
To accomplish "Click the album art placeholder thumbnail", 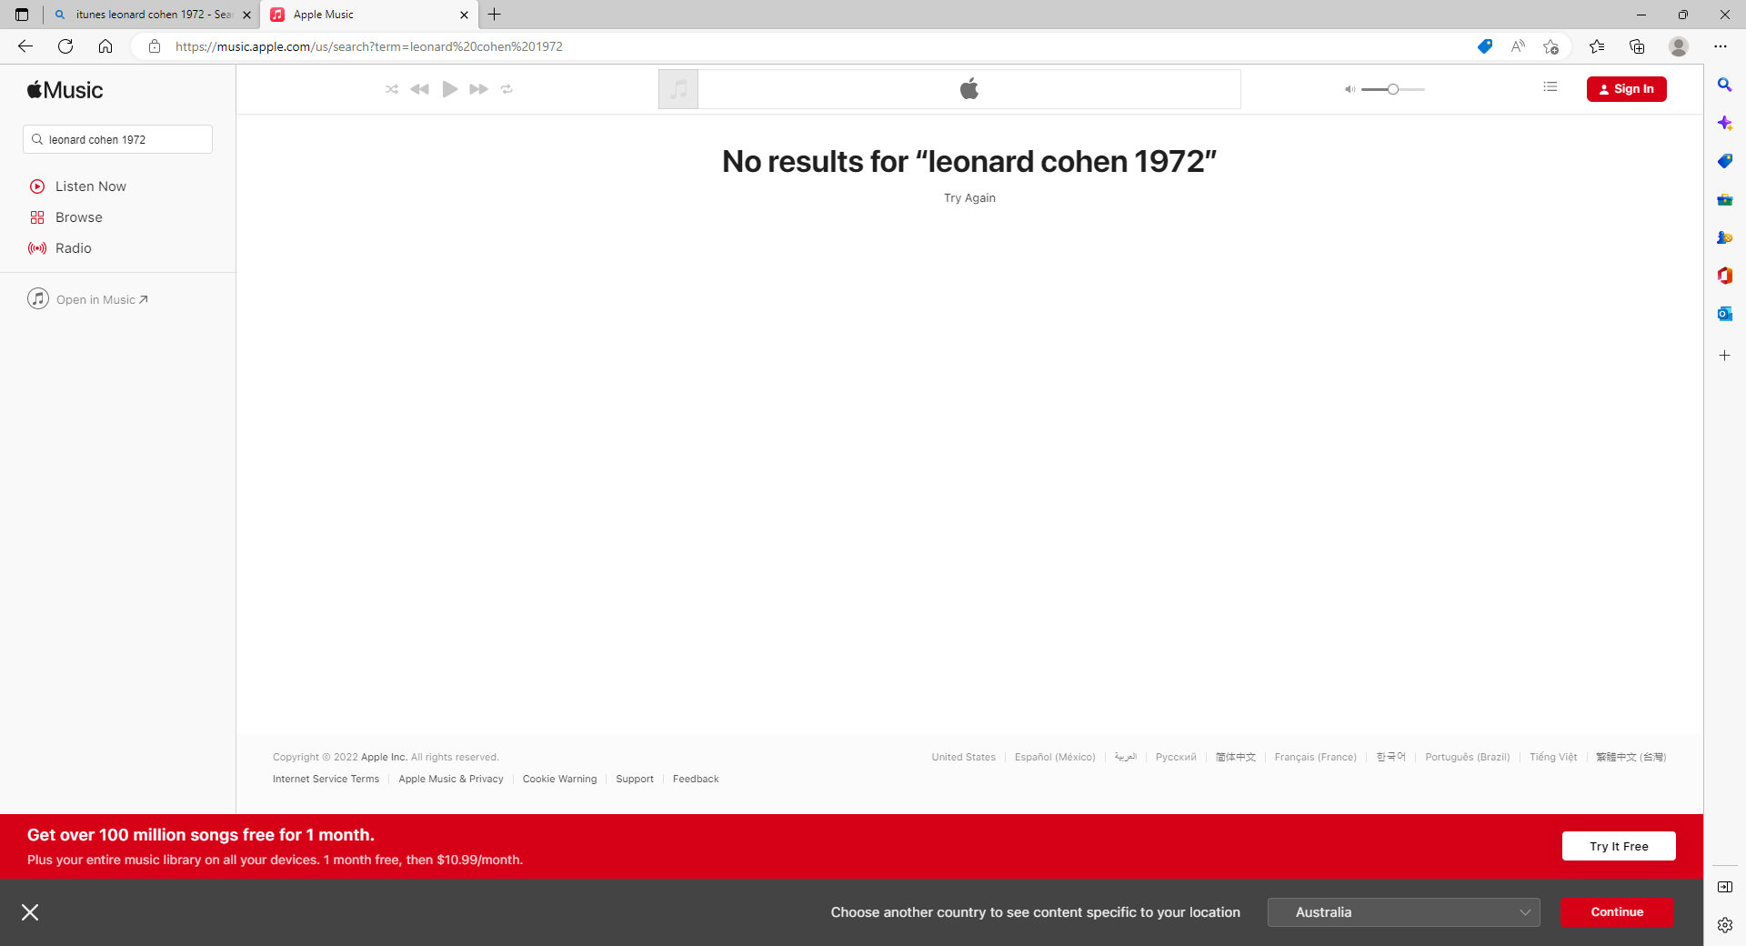I will (x=678, y=89).
